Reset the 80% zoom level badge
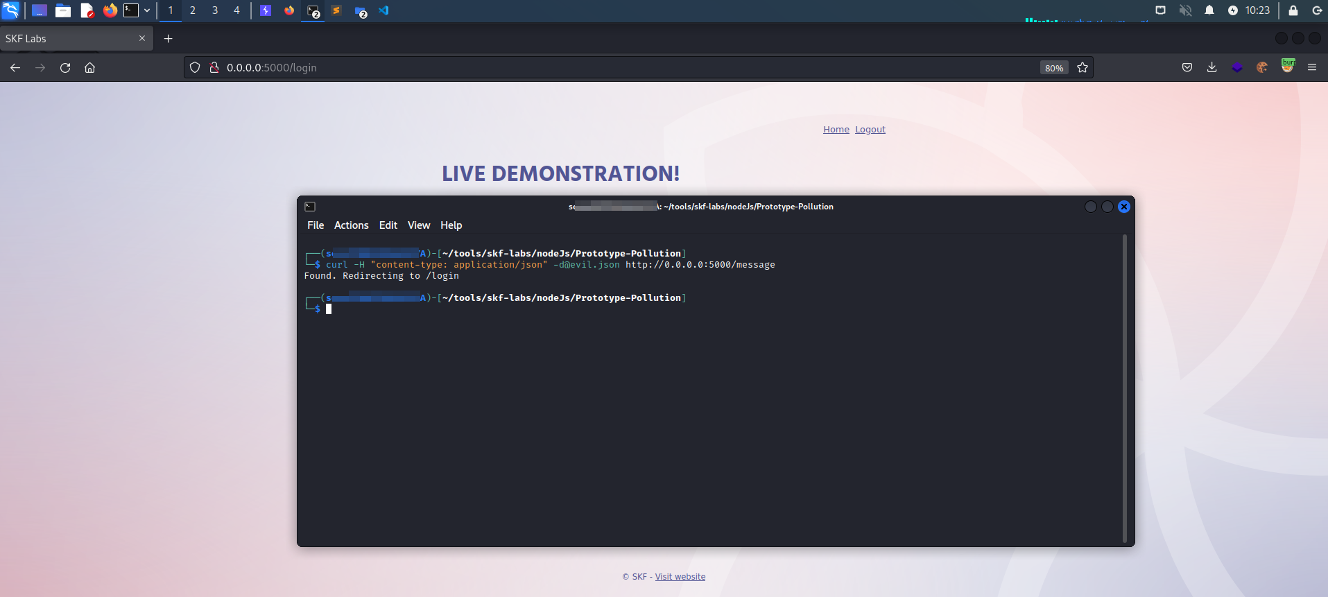Screen dimensions: 1328x597 (1054, 68)
